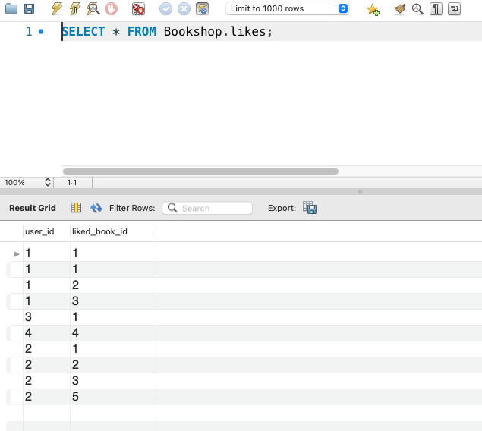The image size is (482, 431).
Task: Click the line 1 number in gutter
Action: click(29, 31)
